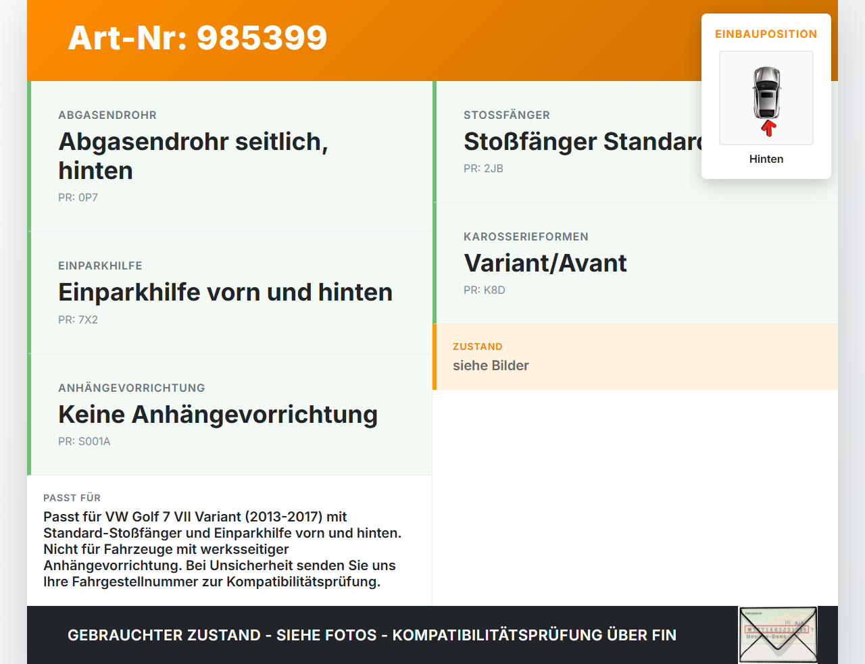Open the Abgasendrohr seitlich hinten card
Viewport: 865px width, 664px height.
[193, 156]
